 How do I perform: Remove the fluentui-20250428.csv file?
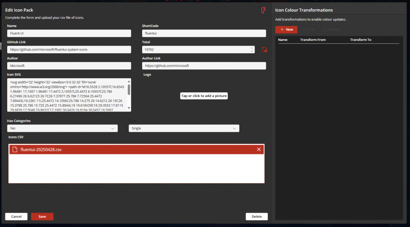259,149
